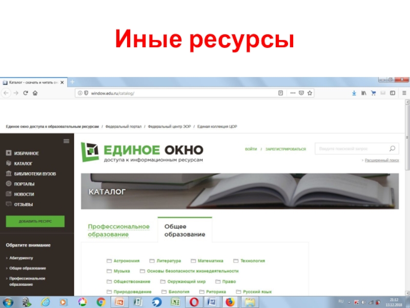Click the magnifier search icon

(392, 148)
